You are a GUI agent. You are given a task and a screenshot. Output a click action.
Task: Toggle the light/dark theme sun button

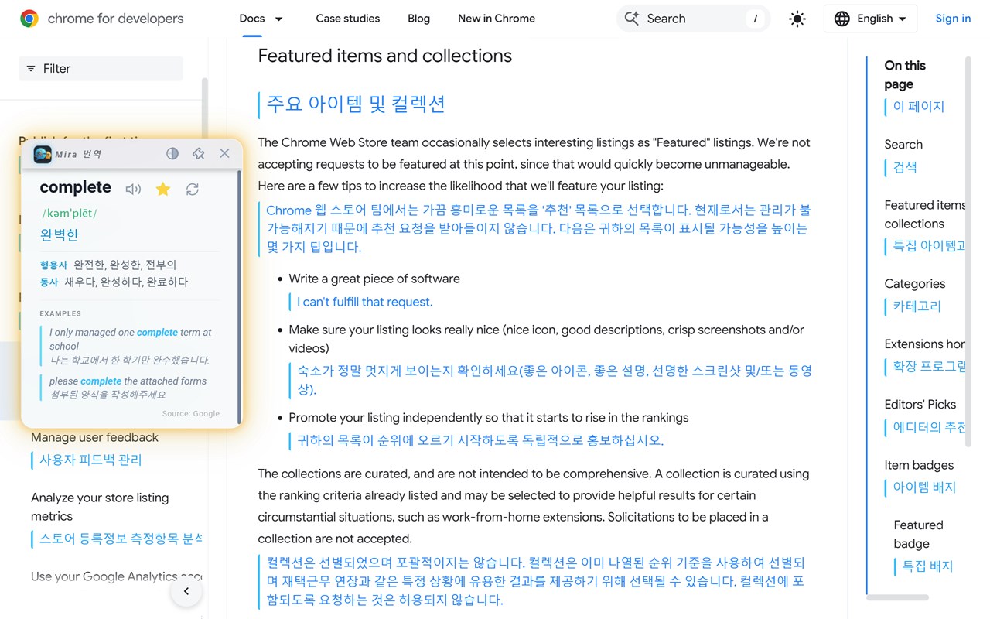pyautogui.click(x=797, y=19)
